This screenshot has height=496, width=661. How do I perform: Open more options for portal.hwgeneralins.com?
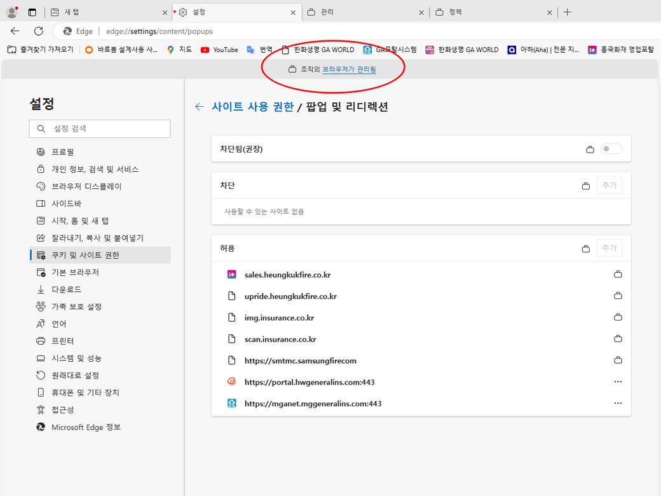(x=617, y=382)
